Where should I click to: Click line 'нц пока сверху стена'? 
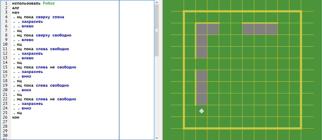tap(40, 17)
